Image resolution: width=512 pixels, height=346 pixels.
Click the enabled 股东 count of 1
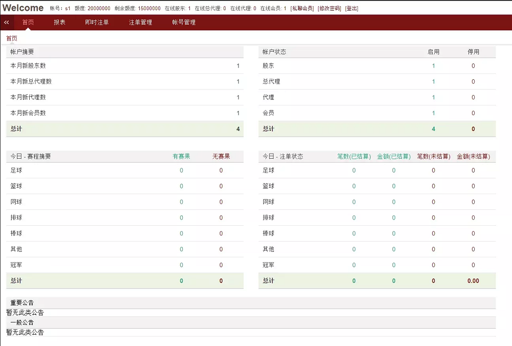433,66
